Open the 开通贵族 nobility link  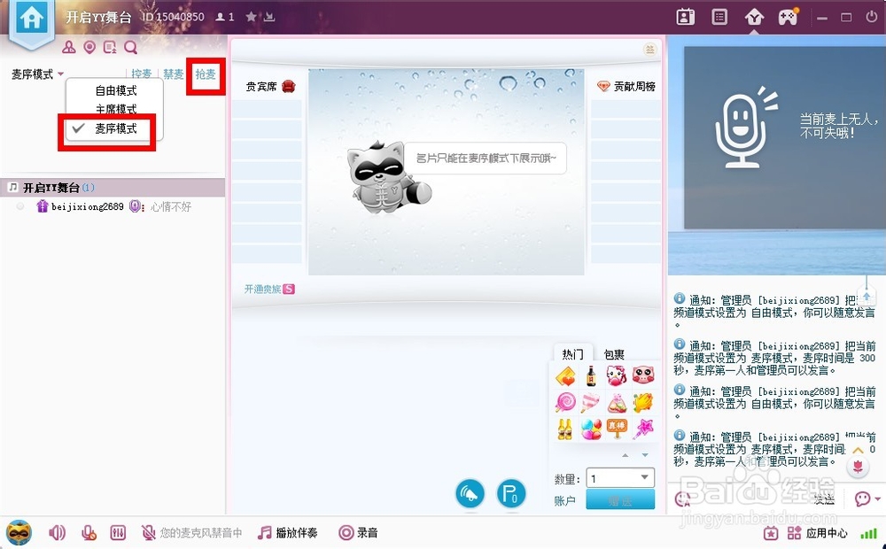(263, 289)
